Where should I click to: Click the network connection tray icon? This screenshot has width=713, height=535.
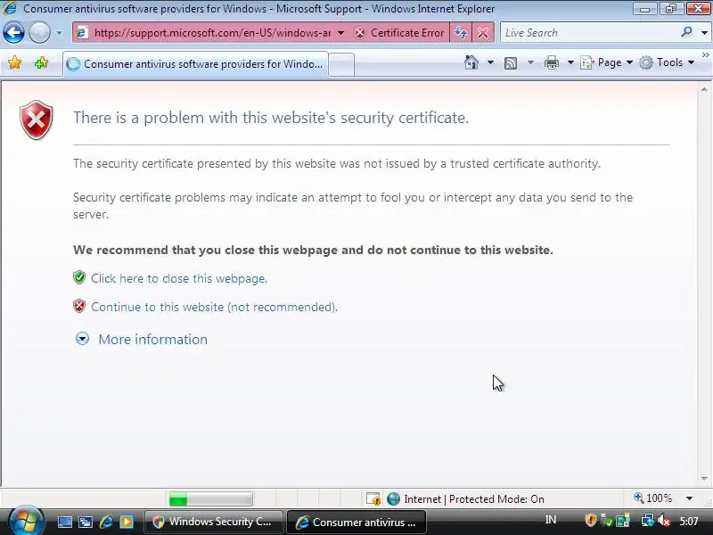[647, 520]
